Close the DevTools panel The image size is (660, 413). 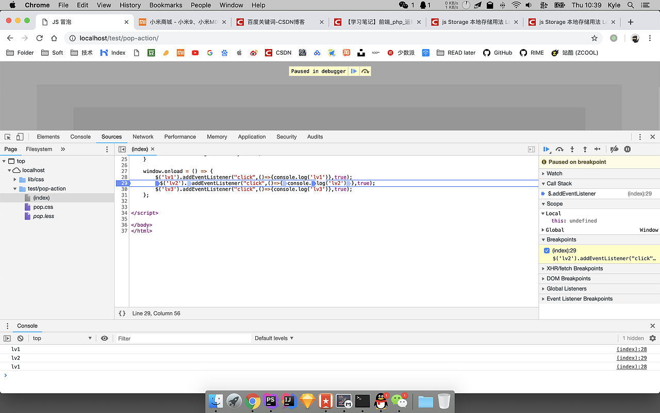point(653,137)
